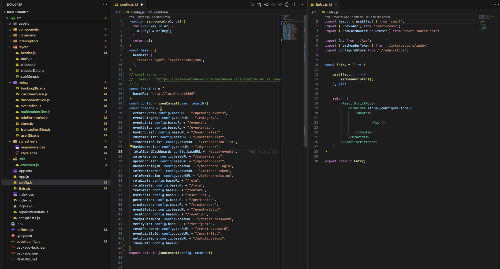
Task: Open package-lock.json file
Action: (31, 247)
